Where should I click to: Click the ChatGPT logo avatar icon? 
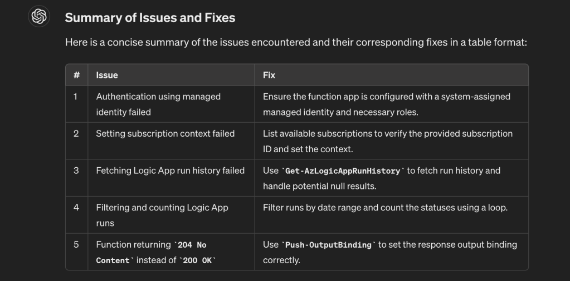click(x=39, y=16)
